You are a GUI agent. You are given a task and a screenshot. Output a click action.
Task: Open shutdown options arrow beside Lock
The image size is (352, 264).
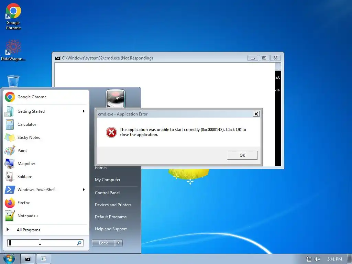pyautogui.click(x=119, y=243)
